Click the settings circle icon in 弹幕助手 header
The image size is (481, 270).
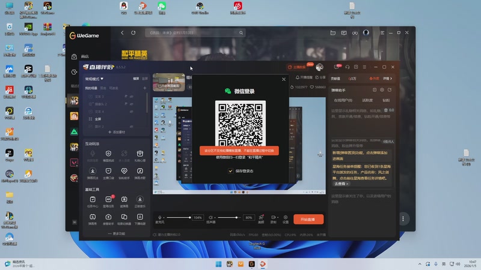(x=382, y=90)
